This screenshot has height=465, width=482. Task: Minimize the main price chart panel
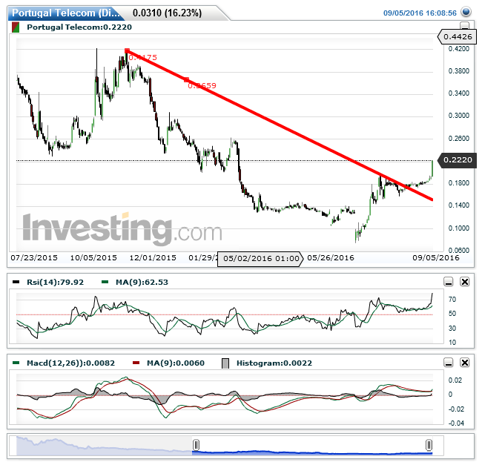pyautogui.click(x=464, y=25)
